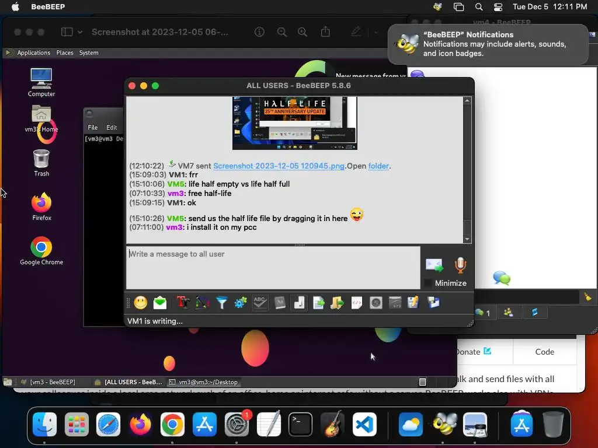The image size is (598, 448).
Task: Open the folder link in chat
Action: [378, 166]
